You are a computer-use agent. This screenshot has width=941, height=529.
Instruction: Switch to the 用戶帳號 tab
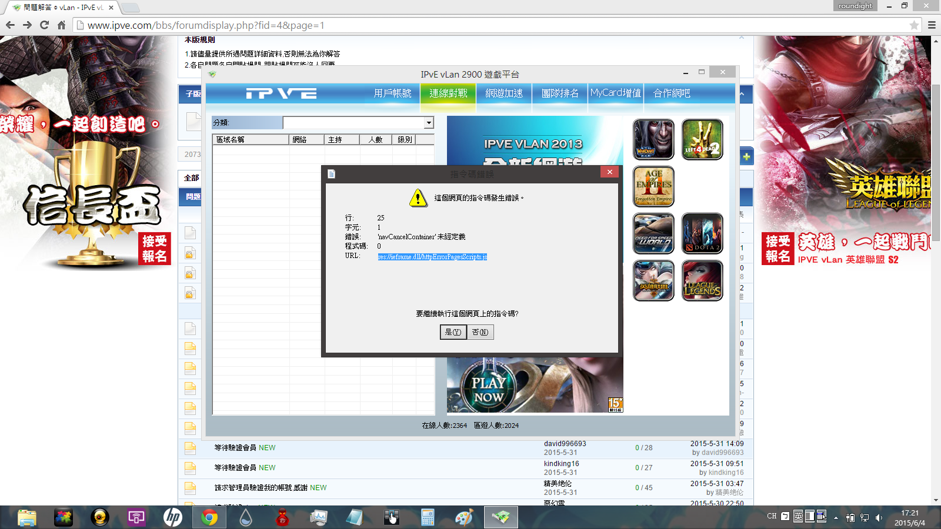(x=392, y=93)
